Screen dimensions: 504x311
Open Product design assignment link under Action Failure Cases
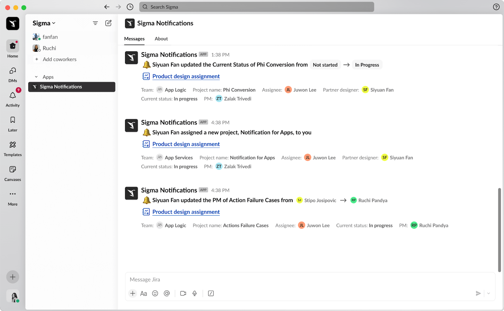click(x=186, y=212)
